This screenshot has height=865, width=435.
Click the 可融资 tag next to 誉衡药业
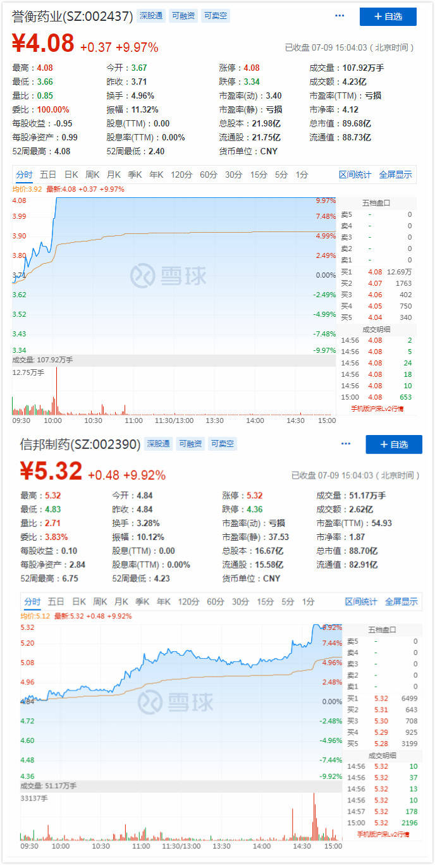pos(183,16)
